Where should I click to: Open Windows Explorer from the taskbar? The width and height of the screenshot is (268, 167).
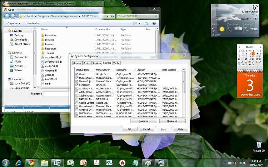pos(45,163)
